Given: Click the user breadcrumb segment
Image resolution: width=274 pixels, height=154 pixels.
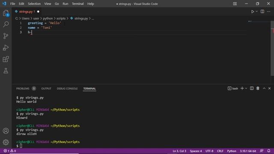Looking at the screenshot, I should pos(36,18).
